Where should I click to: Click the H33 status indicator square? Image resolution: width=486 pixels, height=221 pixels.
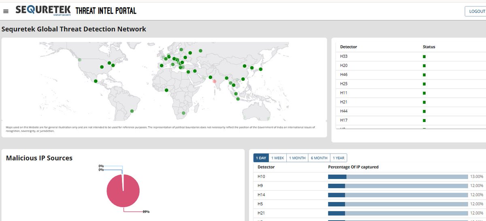pyautogui.click(x=424, y=57)
